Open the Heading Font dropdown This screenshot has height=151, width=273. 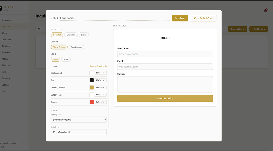click(x=78, y=119)
